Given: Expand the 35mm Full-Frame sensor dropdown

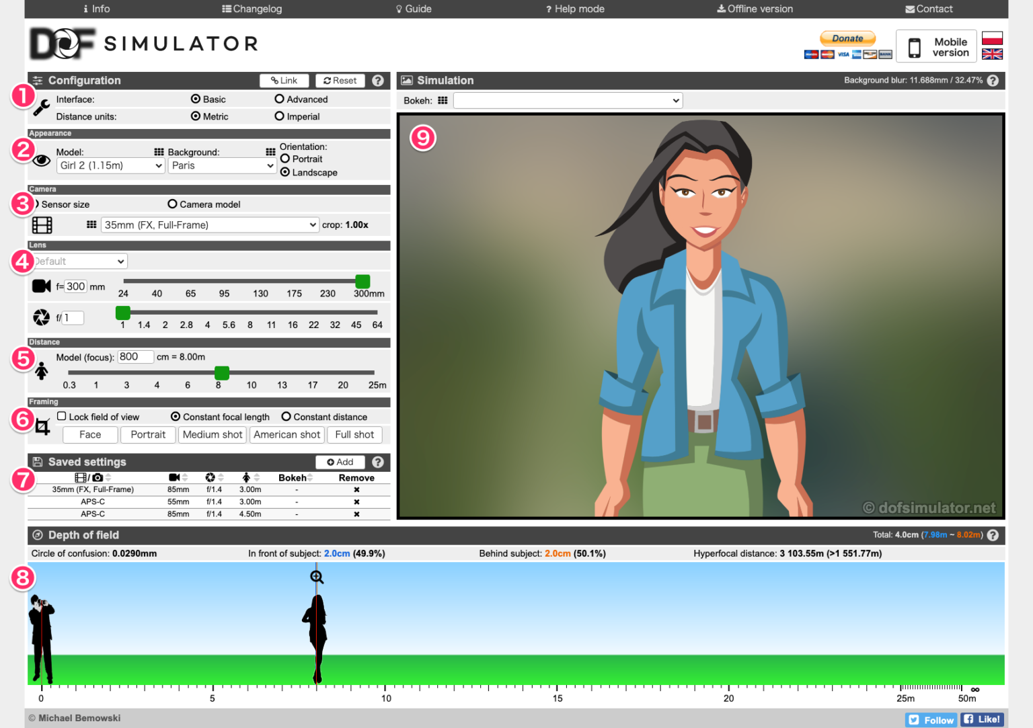Looking at the screenshot, I should [x=209, y=225].
